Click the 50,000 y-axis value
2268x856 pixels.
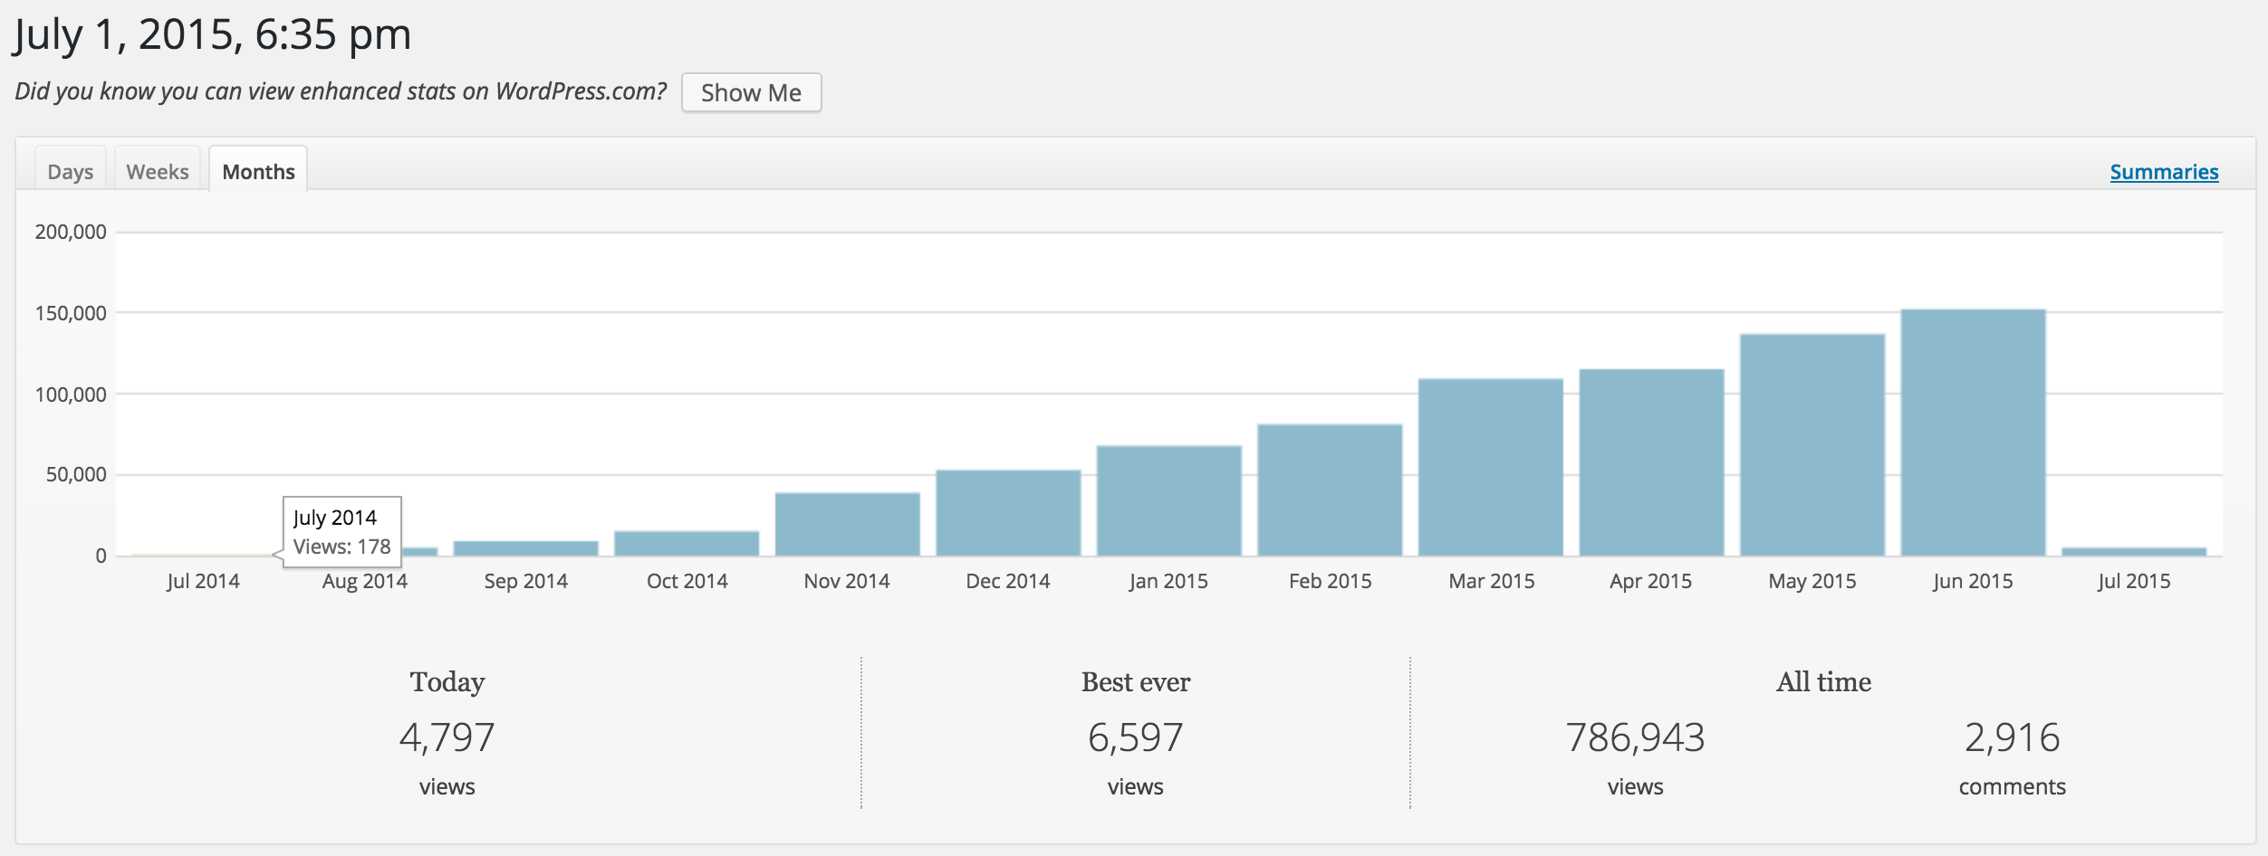tap(76, 474)
